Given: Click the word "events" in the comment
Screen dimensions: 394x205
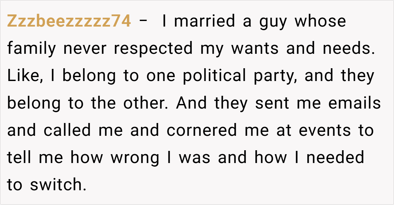Looking at the screenshot, I should 324,131.
